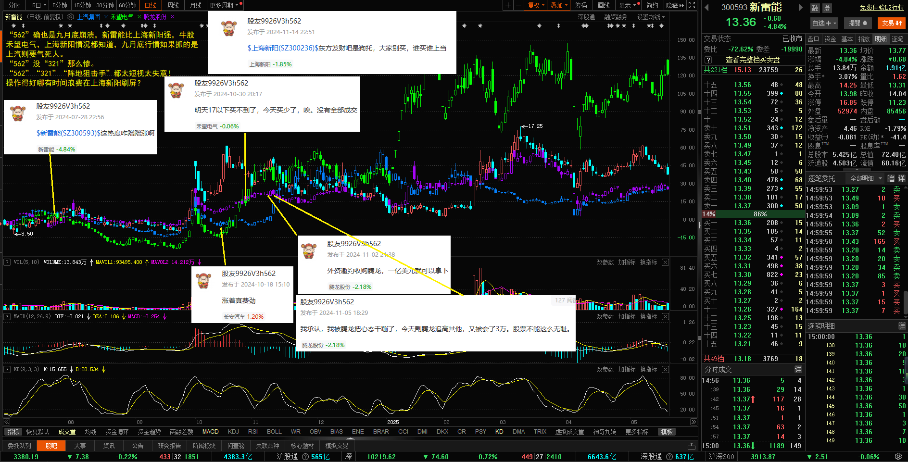
Task: Go to previous stock with left arrow
Action: pos(707,8)
